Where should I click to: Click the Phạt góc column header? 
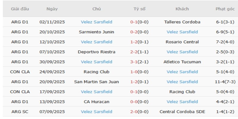[225, 9]
